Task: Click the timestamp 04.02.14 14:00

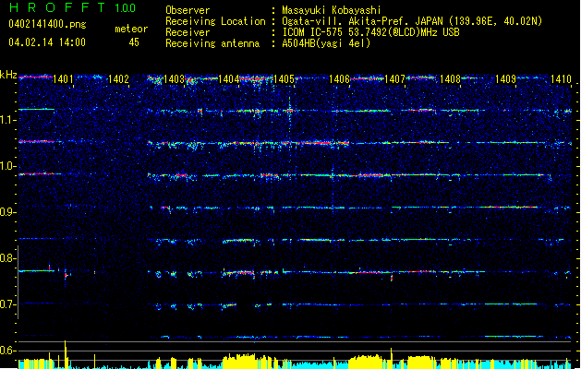Action: point(47,42)
